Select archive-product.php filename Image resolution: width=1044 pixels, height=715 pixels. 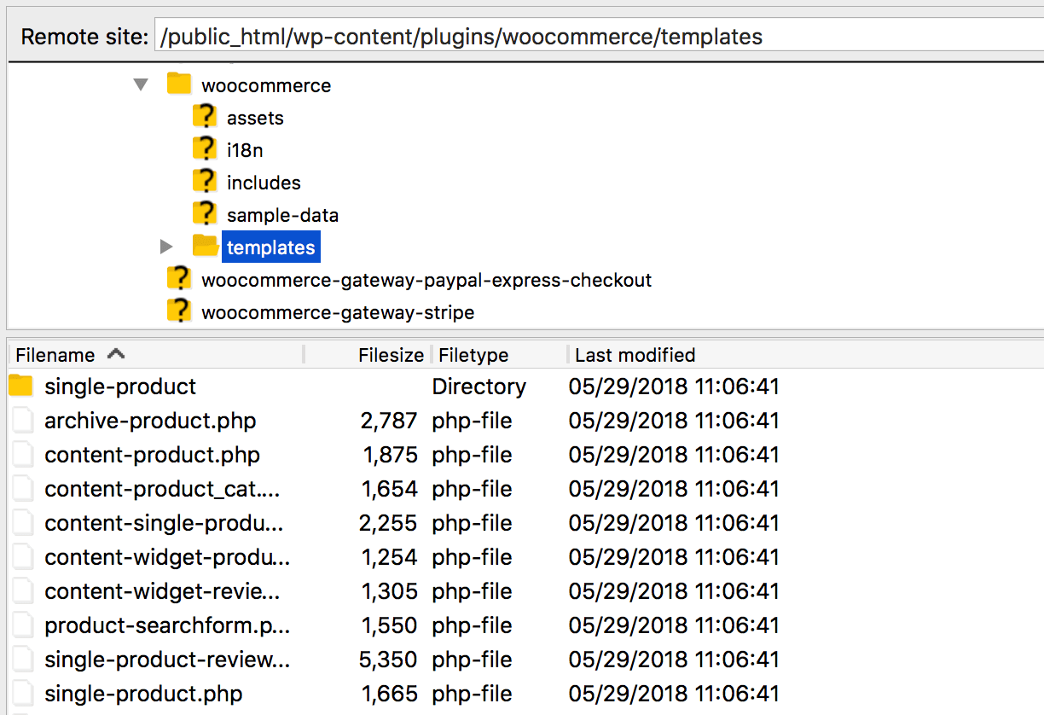(x=150, y=421)
